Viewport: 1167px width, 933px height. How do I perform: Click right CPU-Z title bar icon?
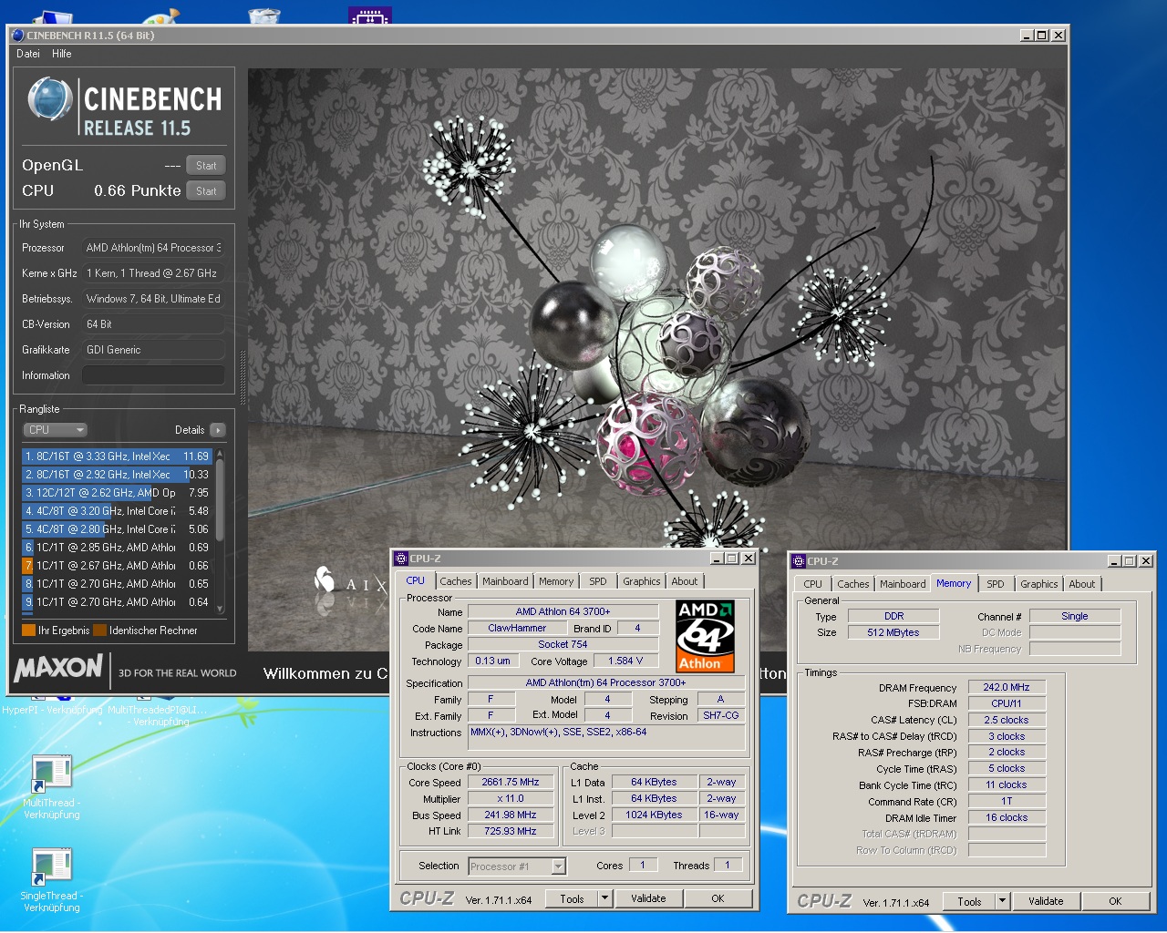(799, 561)
